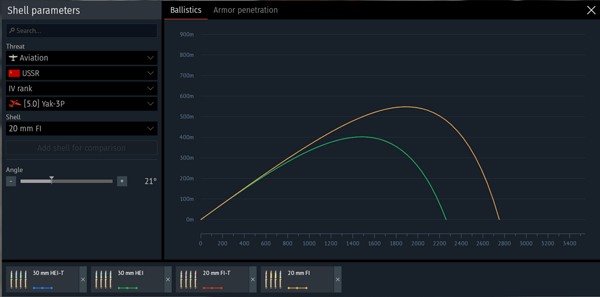The height and width of the screenshot is (297, 600).
Task: Decrease angle with the minus button
Action: point(11,181)
